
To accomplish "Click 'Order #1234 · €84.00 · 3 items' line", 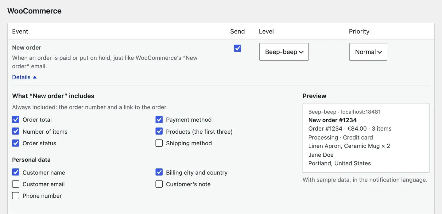I will click(x=350, y=129).
